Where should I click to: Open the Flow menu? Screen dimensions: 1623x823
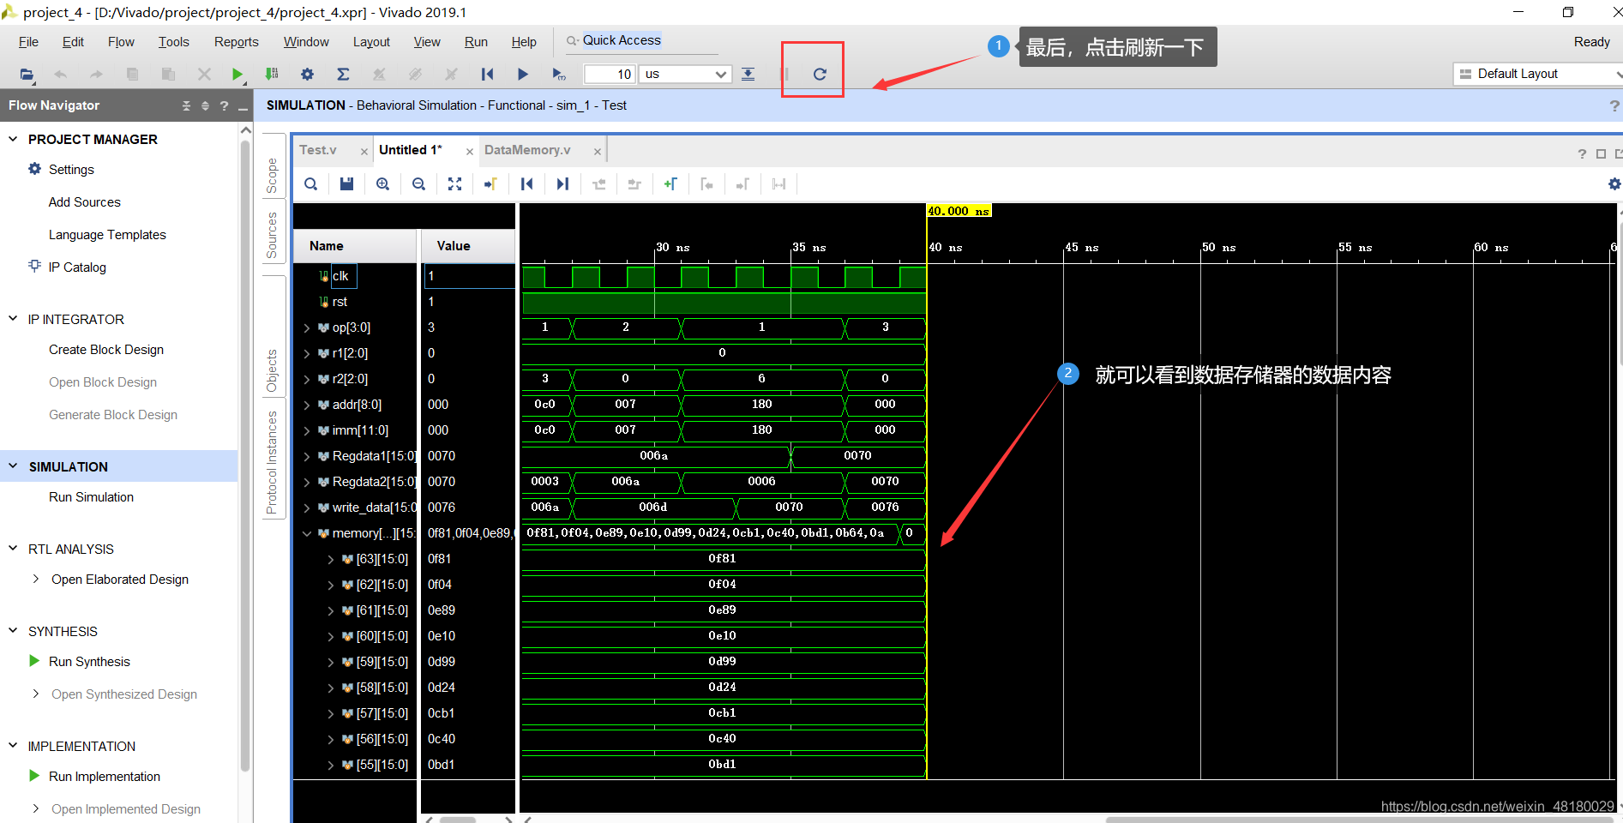pyautogui.click(x=121, y=42)
